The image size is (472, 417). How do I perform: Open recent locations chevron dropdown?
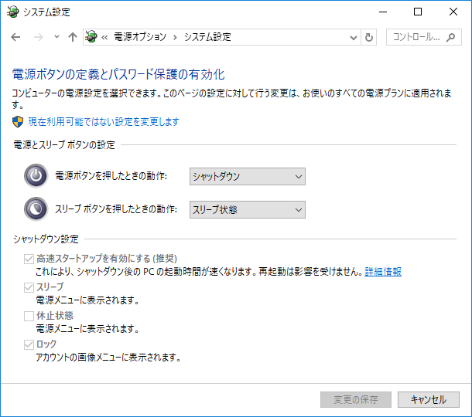pyautogui.click(x=56, y=37)
